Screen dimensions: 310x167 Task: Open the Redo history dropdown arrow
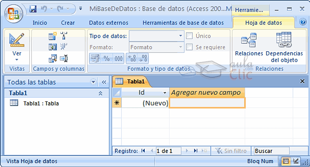[x=68, y=9]
